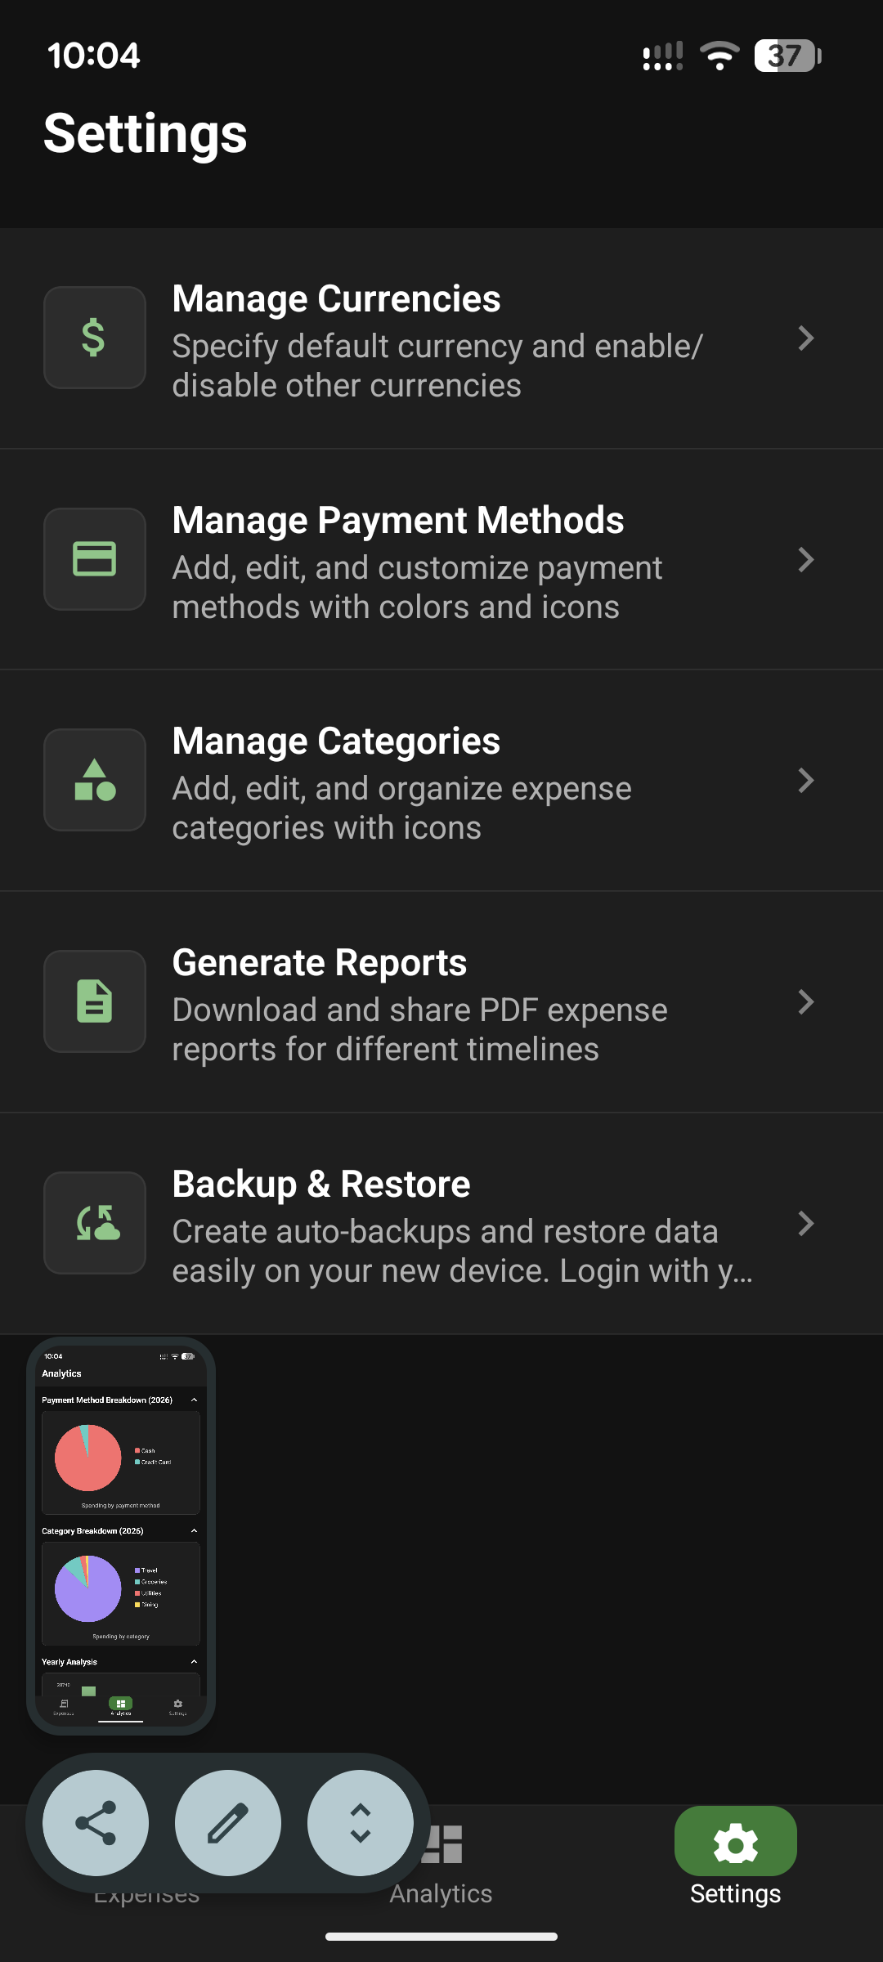This screenshot has height=1962, width=883.
Task: Tap the dollar sign currencies icon
Action: tap(94, 338)
